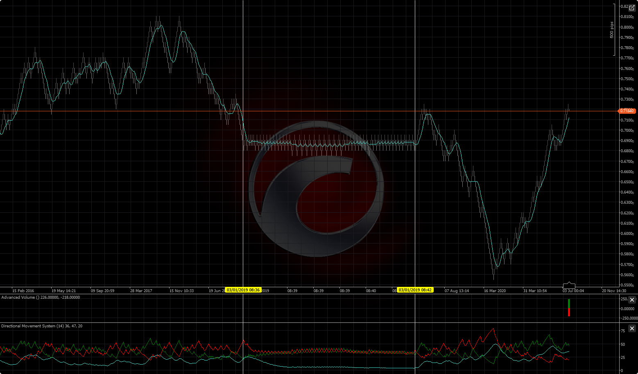This screenshot has width=638, height=374.
Task: Click the 15 Nov 10:33 time axis label
Action: coord(181,291)
